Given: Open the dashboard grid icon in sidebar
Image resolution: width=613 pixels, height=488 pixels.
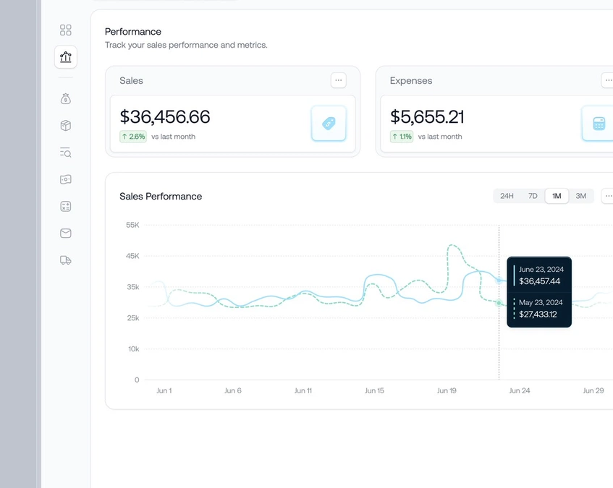Looking at the screenshot, I should coord(66,30).
